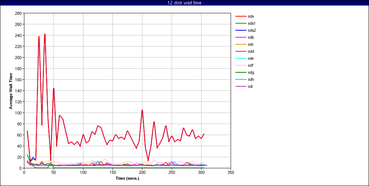Click the sda spike at 200 seconds
Viewport: 369px width, 186px height.
142,110
